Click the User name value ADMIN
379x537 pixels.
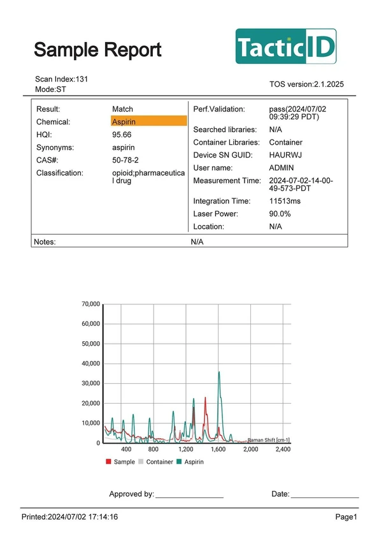coord(282,168)
